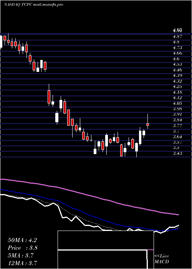Click the 4.18 price axis label
Viewport: 192px width, 269px height.
[x=177, y=92]
